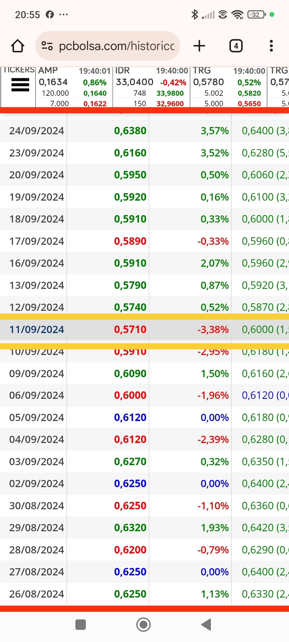Open the site settings icon in address bar

coord(47,46)
